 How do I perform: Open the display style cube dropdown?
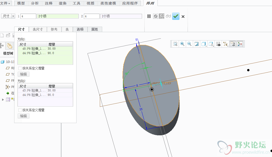click(204, 44)
